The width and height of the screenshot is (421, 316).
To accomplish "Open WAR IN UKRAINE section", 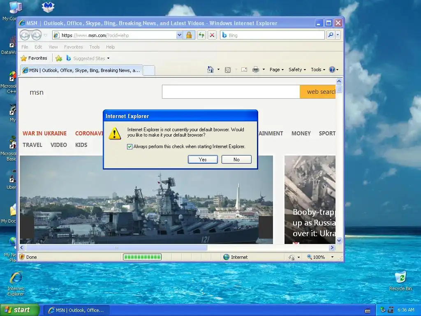I will 44,133.
